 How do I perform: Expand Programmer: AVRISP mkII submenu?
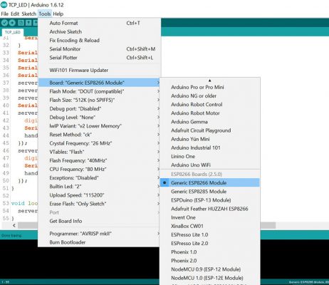[99, 234]
